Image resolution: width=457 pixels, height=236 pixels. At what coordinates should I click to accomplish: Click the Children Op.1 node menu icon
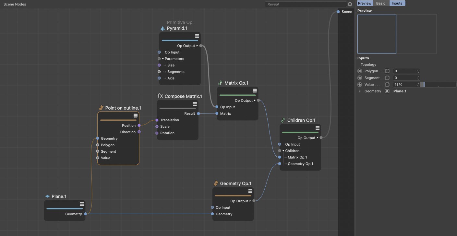pyautogui.click(x=318, y=128)
